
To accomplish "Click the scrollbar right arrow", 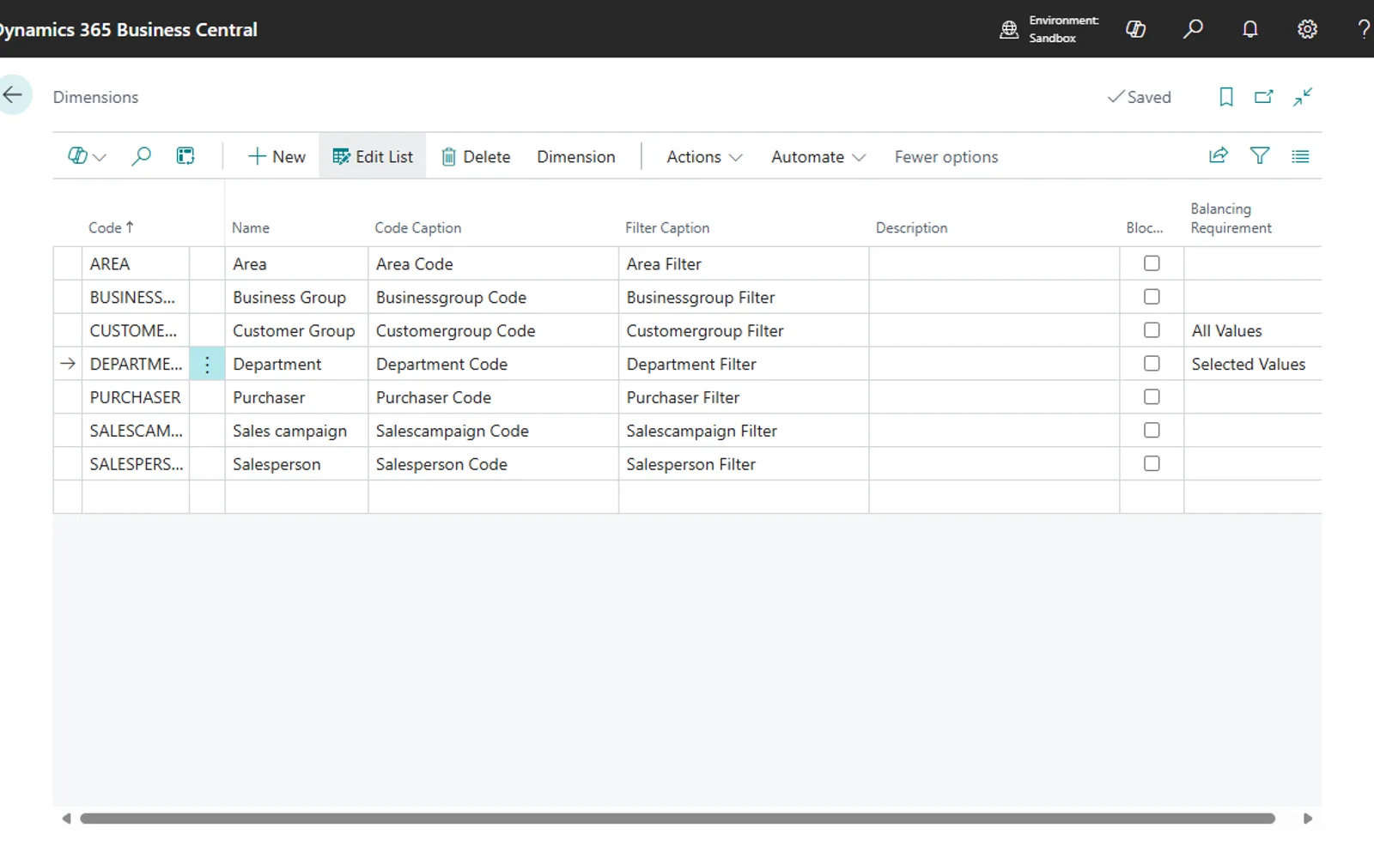I will (1308, 819).
